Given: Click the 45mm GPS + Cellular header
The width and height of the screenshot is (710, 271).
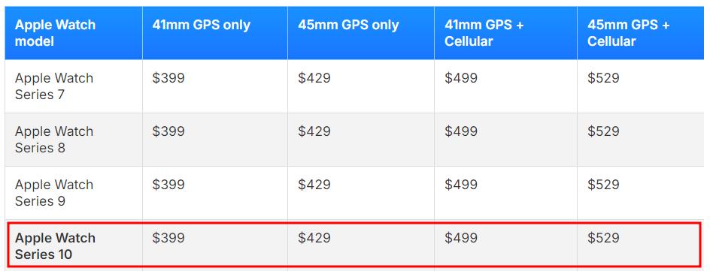Looking at the screenshot, I should tap(629, 33).
